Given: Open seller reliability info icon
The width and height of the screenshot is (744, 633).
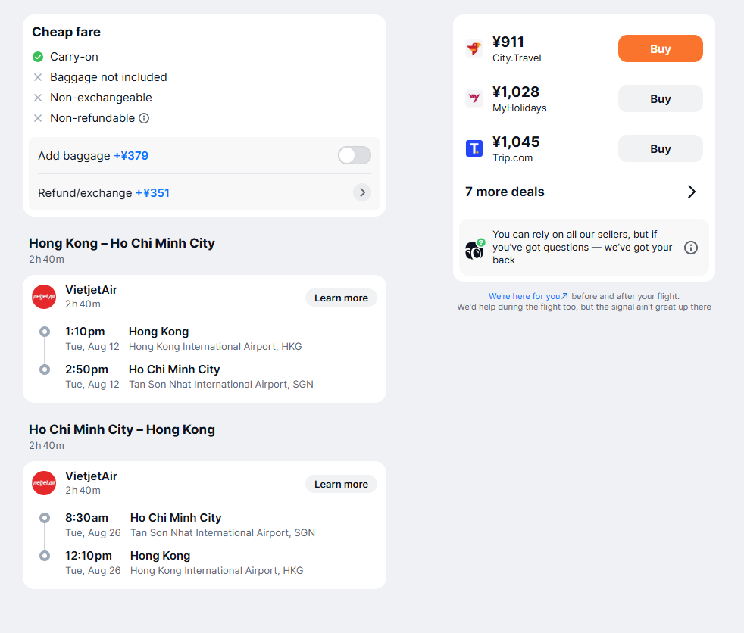Looking at the screenshot, I should point(691,248).
